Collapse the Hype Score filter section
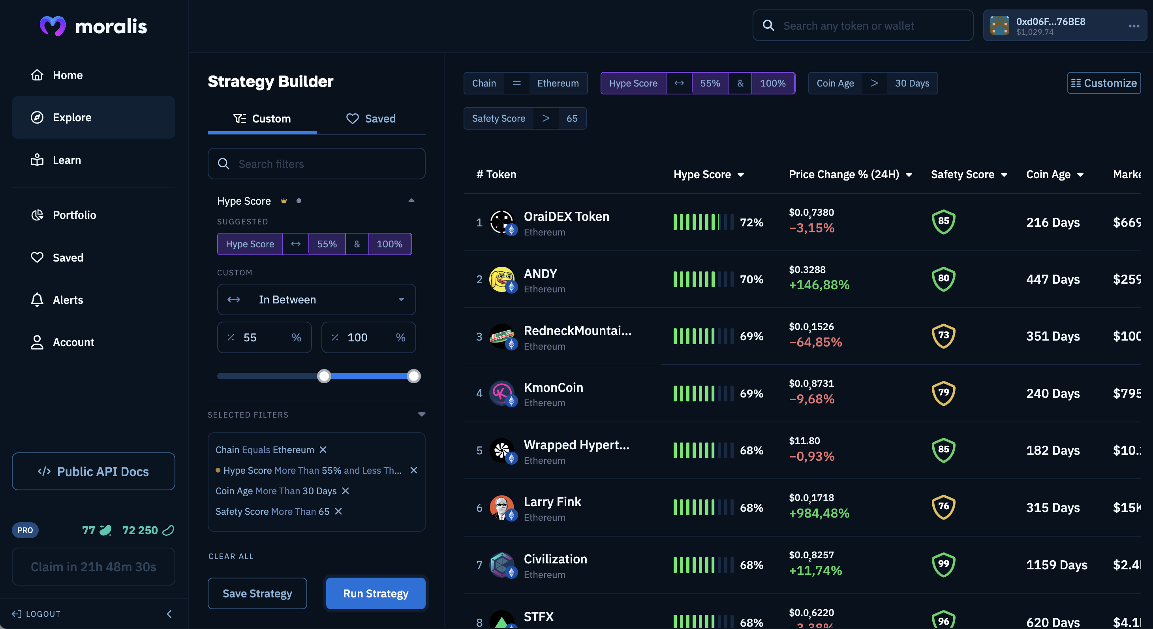The height and width of the screenshot is (629, 1153). pos(411,201)
